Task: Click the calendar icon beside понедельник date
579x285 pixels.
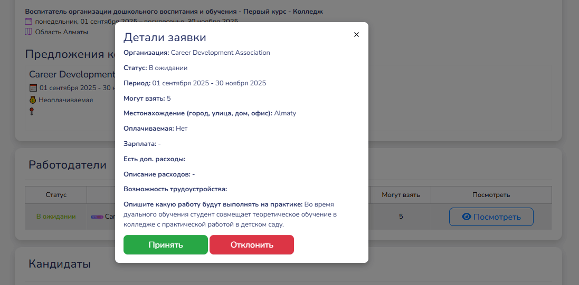Action: pos(29,22)
